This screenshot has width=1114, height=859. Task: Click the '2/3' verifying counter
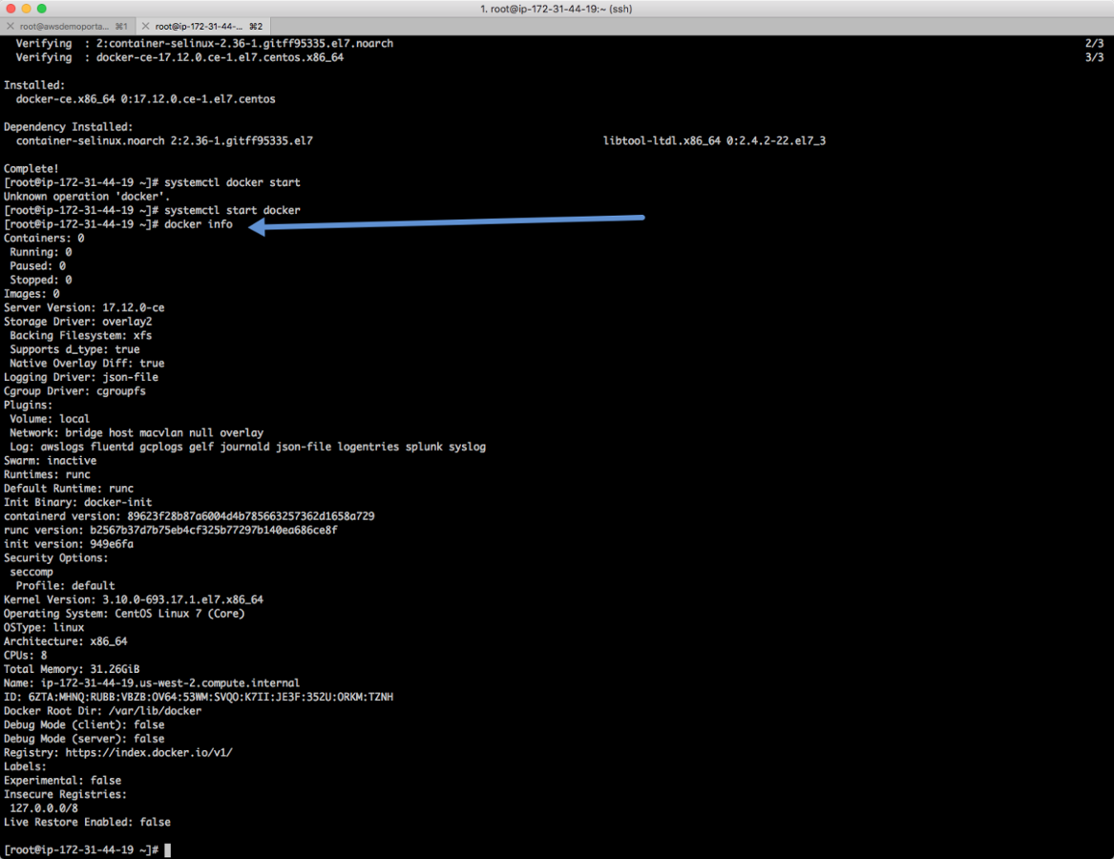pyautogui.click(x=1094, y=43)
